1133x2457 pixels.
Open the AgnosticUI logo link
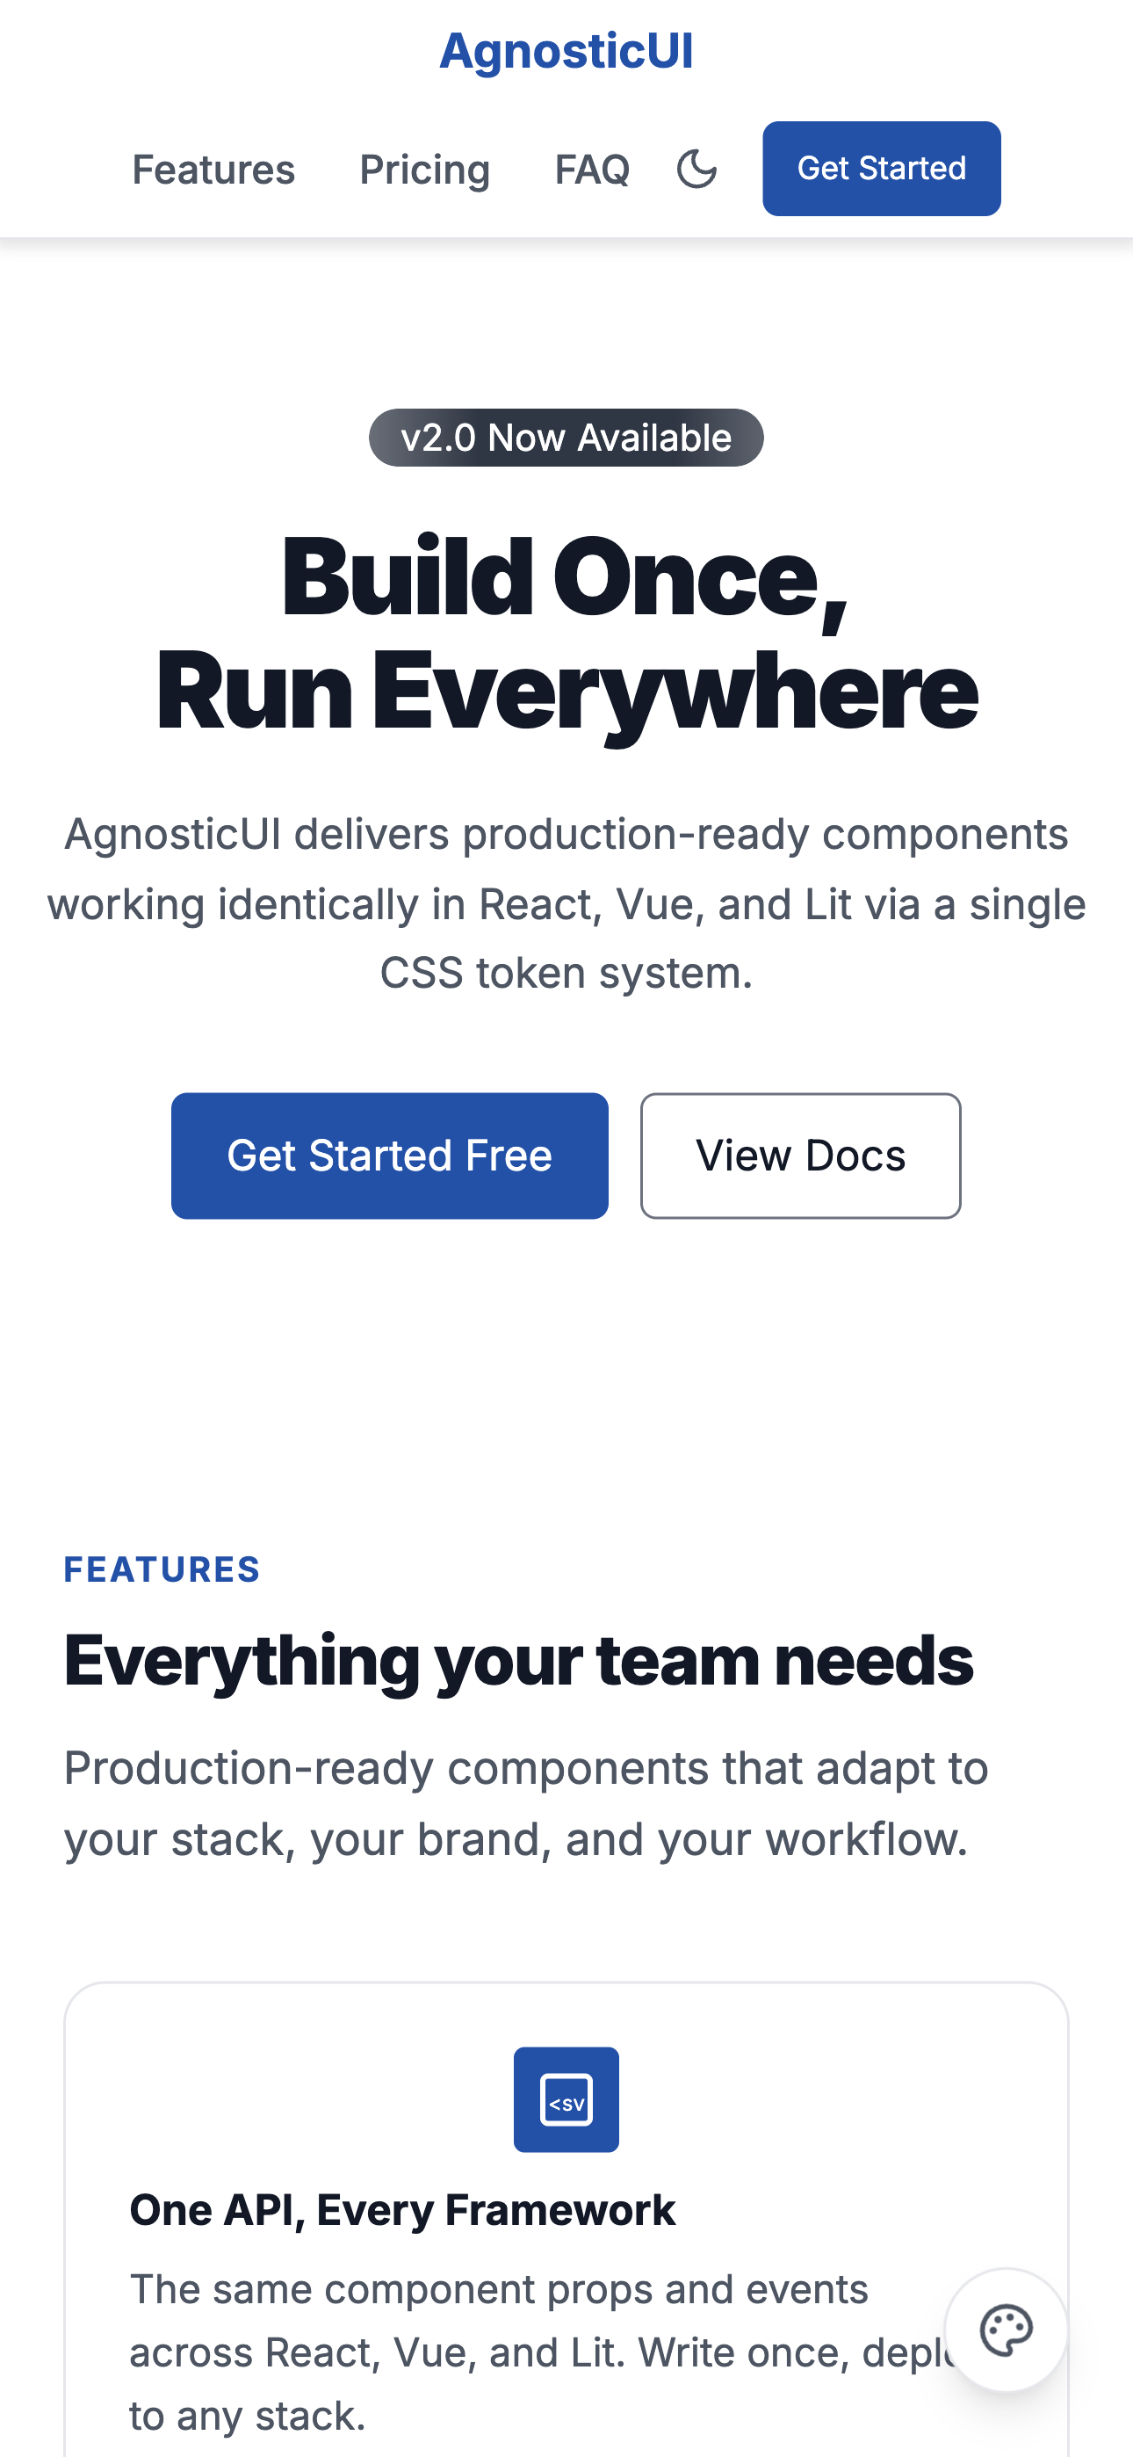pos(566,51)
